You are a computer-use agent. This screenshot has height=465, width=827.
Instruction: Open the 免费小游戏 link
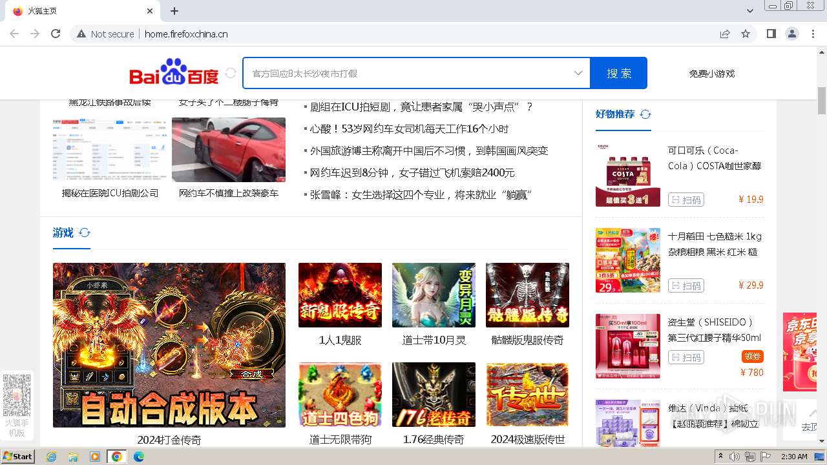pos(712,74)
